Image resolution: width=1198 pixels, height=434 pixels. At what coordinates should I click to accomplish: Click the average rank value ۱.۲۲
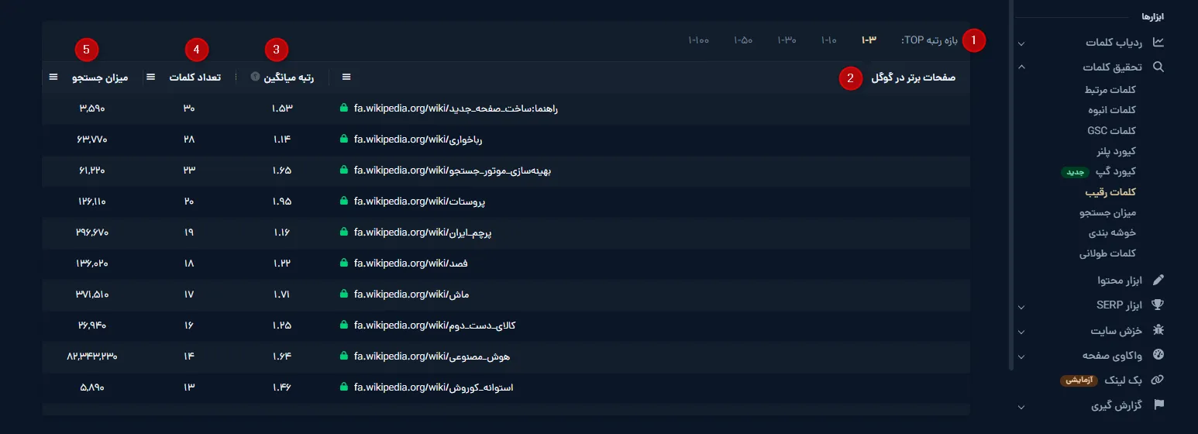tap(281, 263)
